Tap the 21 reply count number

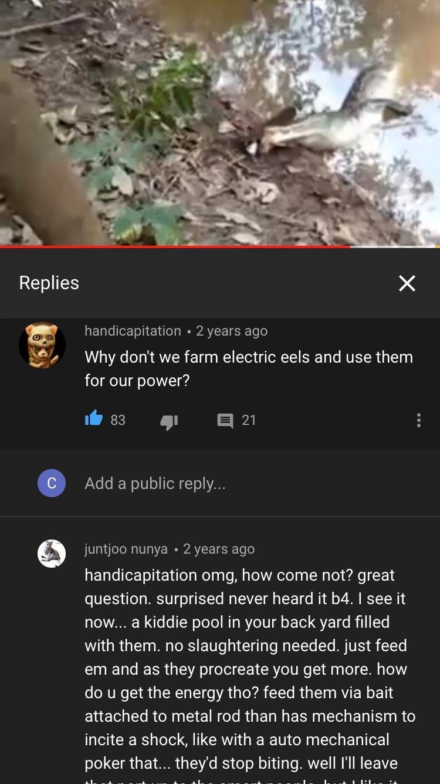[x=249, y=420]
